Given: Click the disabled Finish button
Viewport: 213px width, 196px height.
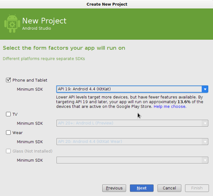Looking at the screenshot, I should pos(197,188).
